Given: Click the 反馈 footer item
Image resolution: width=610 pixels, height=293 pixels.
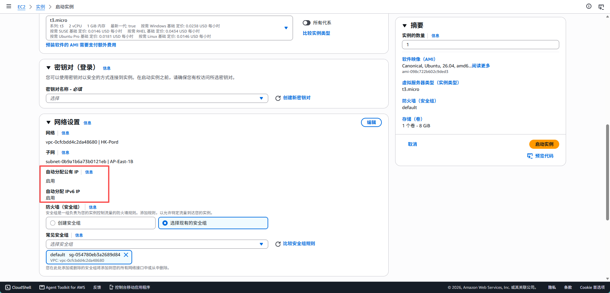Looking at the screenshot, I should (97, 287).
